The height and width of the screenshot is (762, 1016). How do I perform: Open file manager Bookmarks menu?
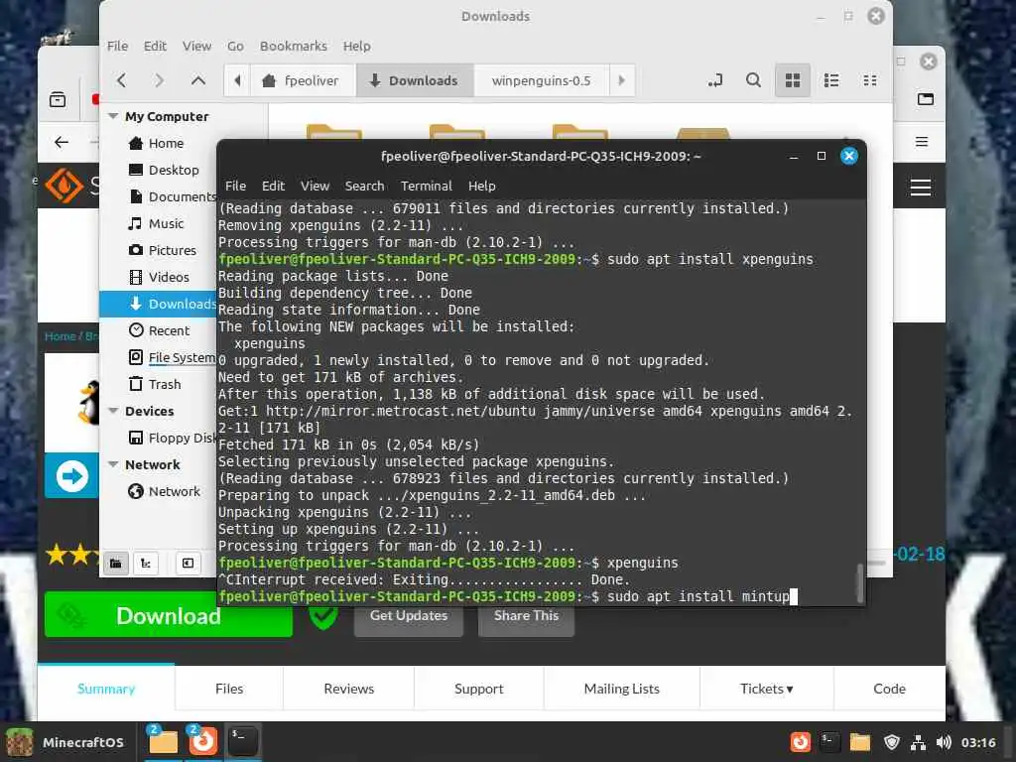[x=294, y=46]
